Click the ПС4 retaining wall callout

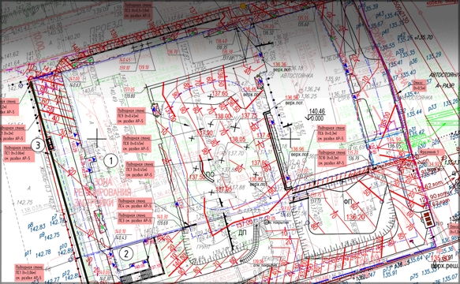[x=135, y=204]
